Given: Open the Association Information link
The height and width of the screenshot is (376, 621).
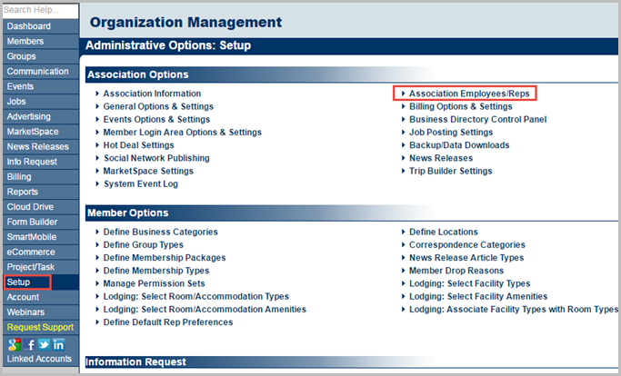Looking at the screenshot, I should click(x=152, y=94).
